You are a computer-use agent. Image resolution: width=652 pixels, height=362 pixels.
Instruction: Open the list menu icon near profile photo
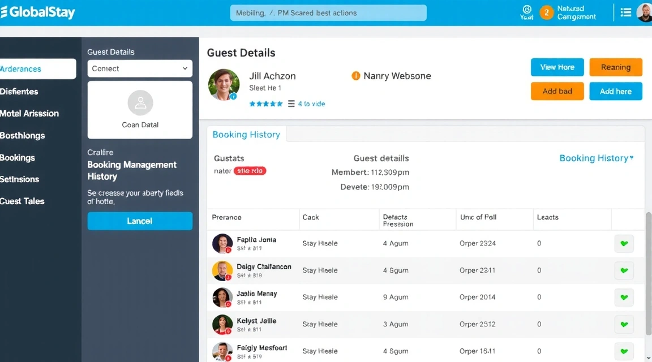[625, 11]
